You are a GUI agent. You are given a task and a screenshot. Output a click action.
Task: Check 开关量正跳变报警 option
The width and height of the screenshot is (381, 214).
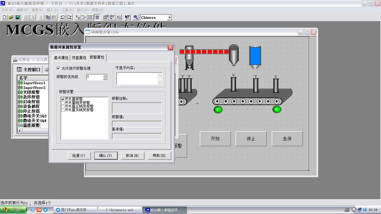tap(63, 106)
